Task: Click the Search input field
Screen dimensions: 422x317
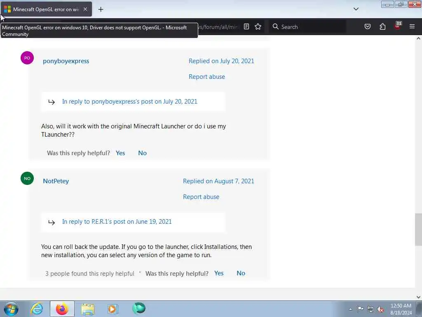Action: click(x=307, y=27)
